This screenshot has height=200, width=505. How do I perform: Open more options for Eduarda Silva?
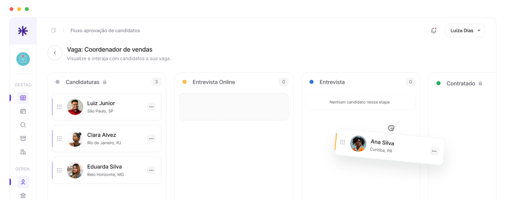[151, 170]
